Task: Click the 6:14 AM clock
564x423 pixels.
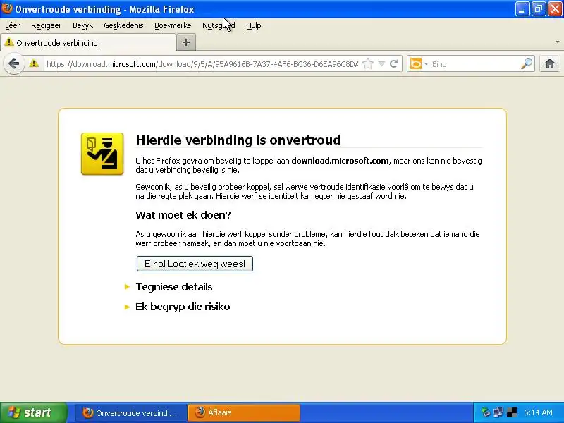Action: tap(538, 412)
